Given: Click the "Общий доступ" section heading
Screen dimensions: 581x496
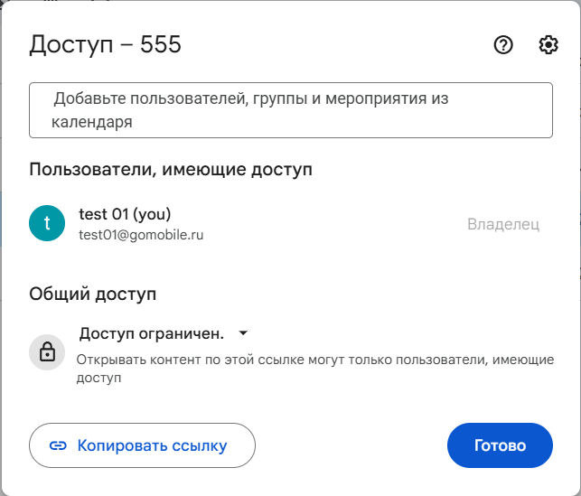Looking at the screenshot, I should 92,294.
